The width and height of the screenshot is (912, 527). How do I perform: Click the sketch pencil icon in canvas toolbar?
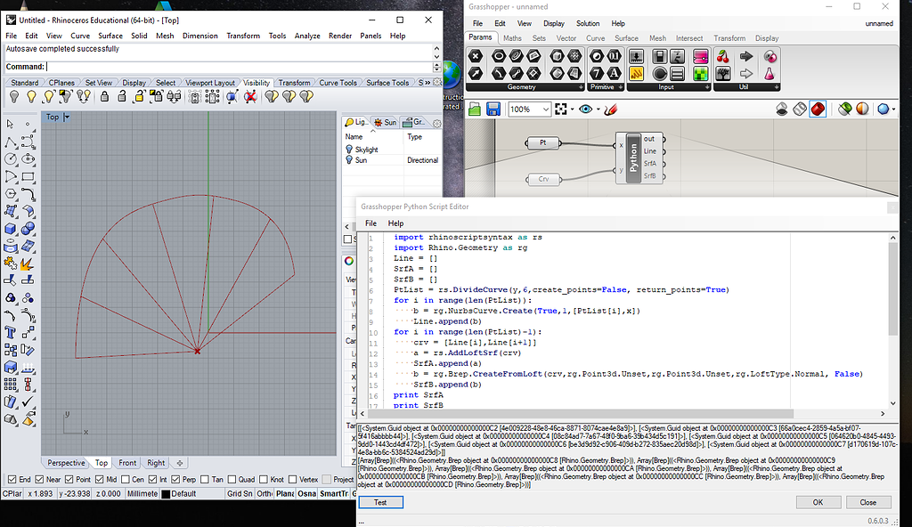pyautogui.click(x=611, y=109)
